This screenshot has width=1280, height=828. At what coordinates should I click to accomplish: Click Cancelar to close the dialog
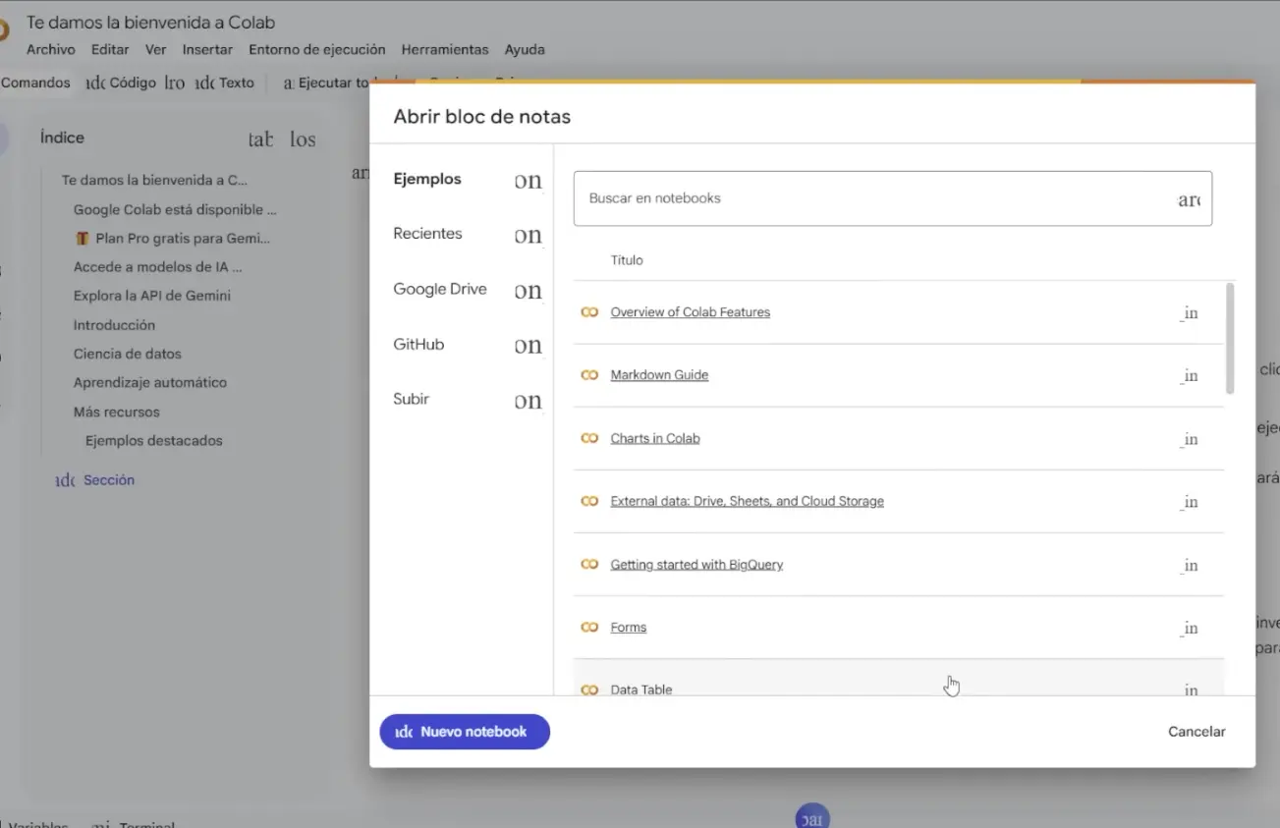click(1197, 732)
